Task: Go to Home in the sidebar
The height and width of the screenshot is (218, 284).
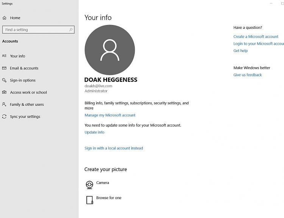Action: [15, 18]
